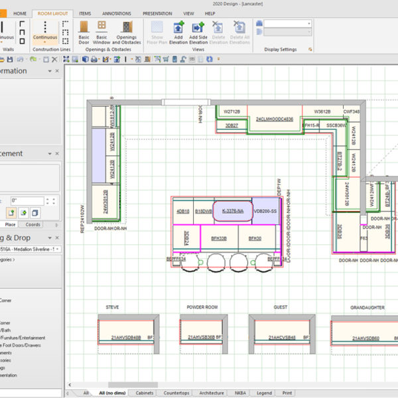Switch to the Countertops view tab
The height and width of the screenshot is (398, 398).
[177, 393]
